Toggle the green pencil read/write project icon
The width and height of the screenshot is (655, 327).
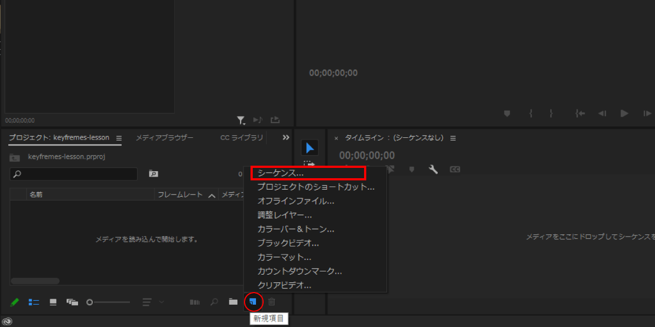[15, 301]
